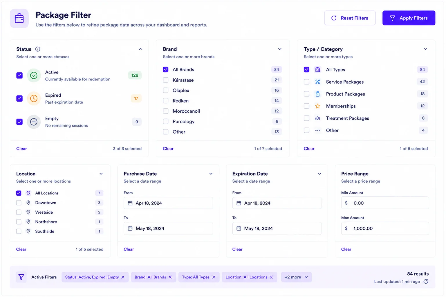Click the Downtown location pin icon
This screenshot has height=297, width=446.
28,203
